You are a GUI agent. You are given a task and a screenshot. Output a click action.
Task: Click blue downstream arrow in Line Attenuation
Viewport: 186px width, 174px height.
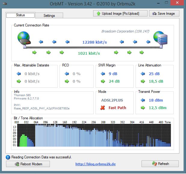pos(143,74)
